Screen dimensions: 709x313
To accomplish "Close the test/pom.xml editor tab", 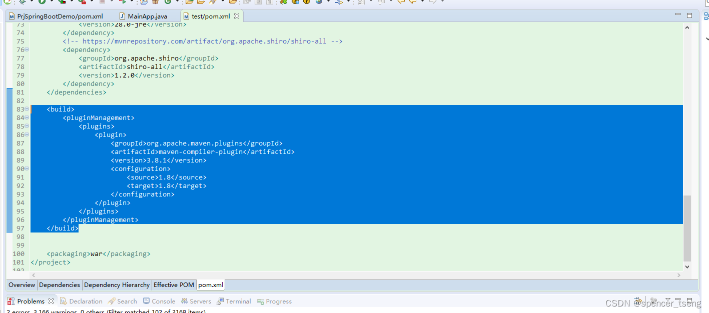I will tap(237, 16).
